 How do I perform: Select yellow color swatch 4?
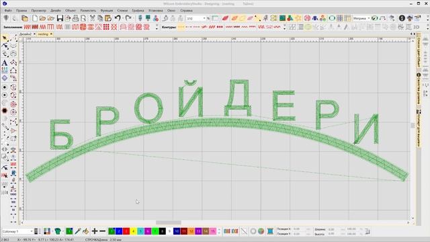click(133, 231)
